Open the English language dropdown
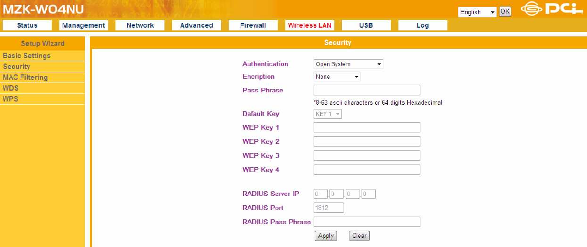This screenshot has height=247, width=587. coord(477,12)
